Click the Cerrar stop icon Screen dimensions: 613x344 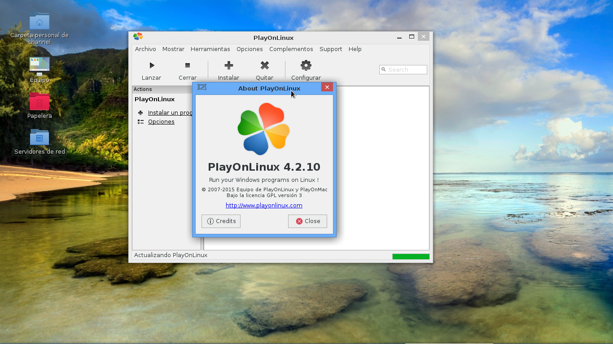click(187, 65)
